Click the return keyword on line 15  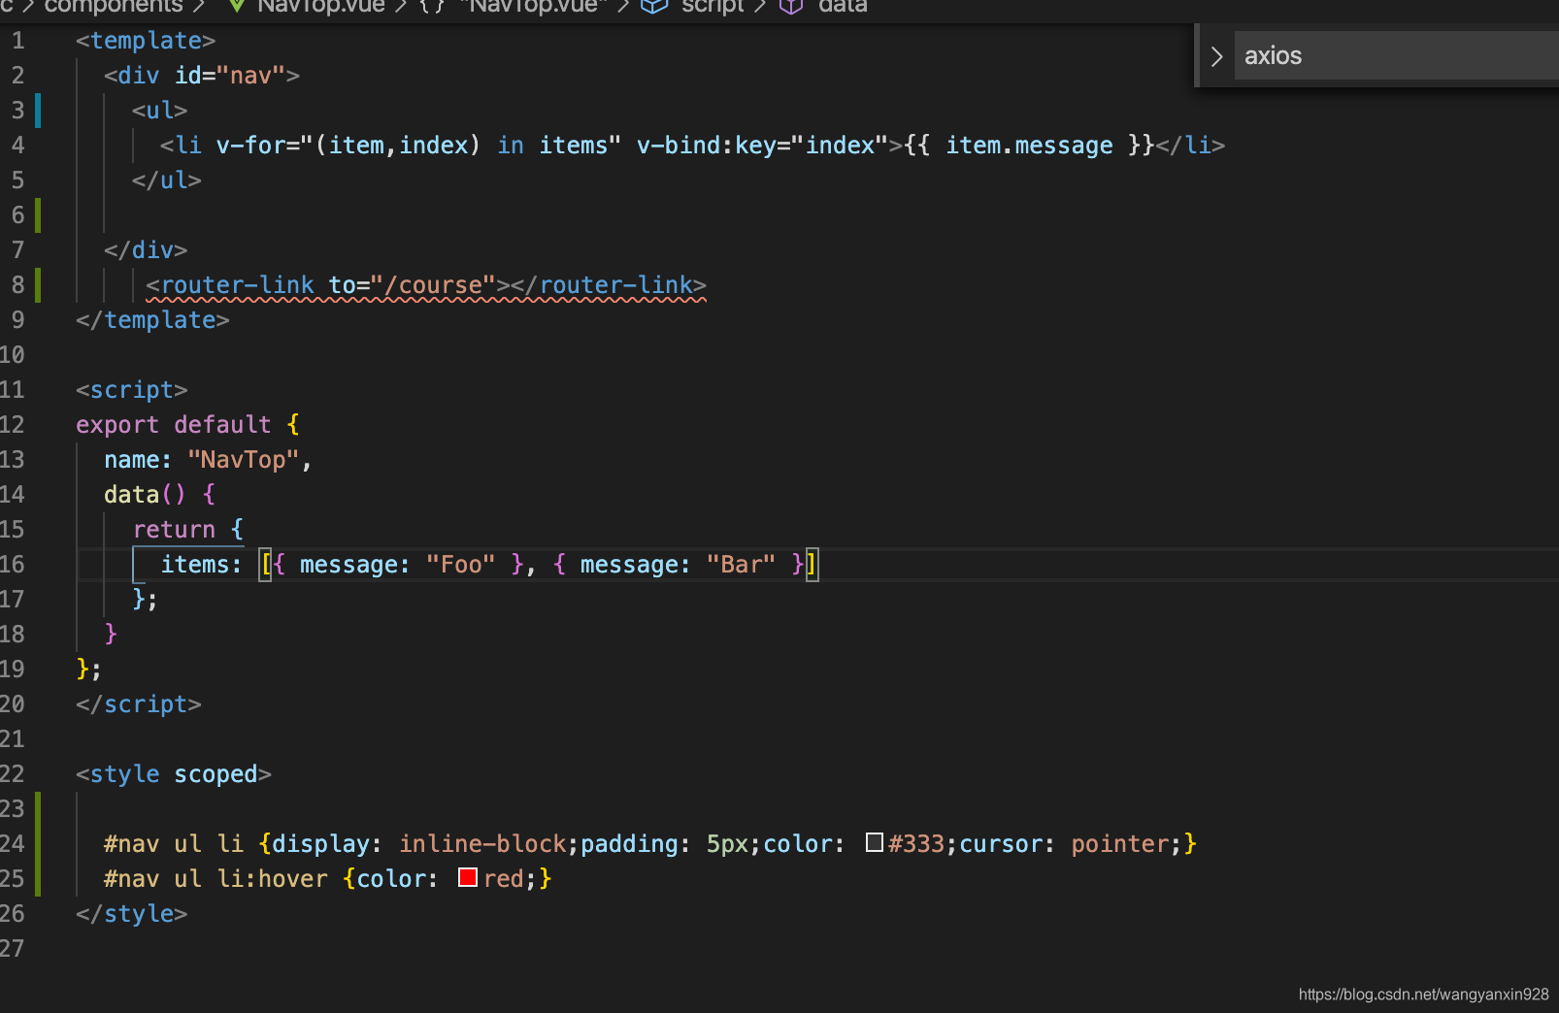(x=174, y=529)
